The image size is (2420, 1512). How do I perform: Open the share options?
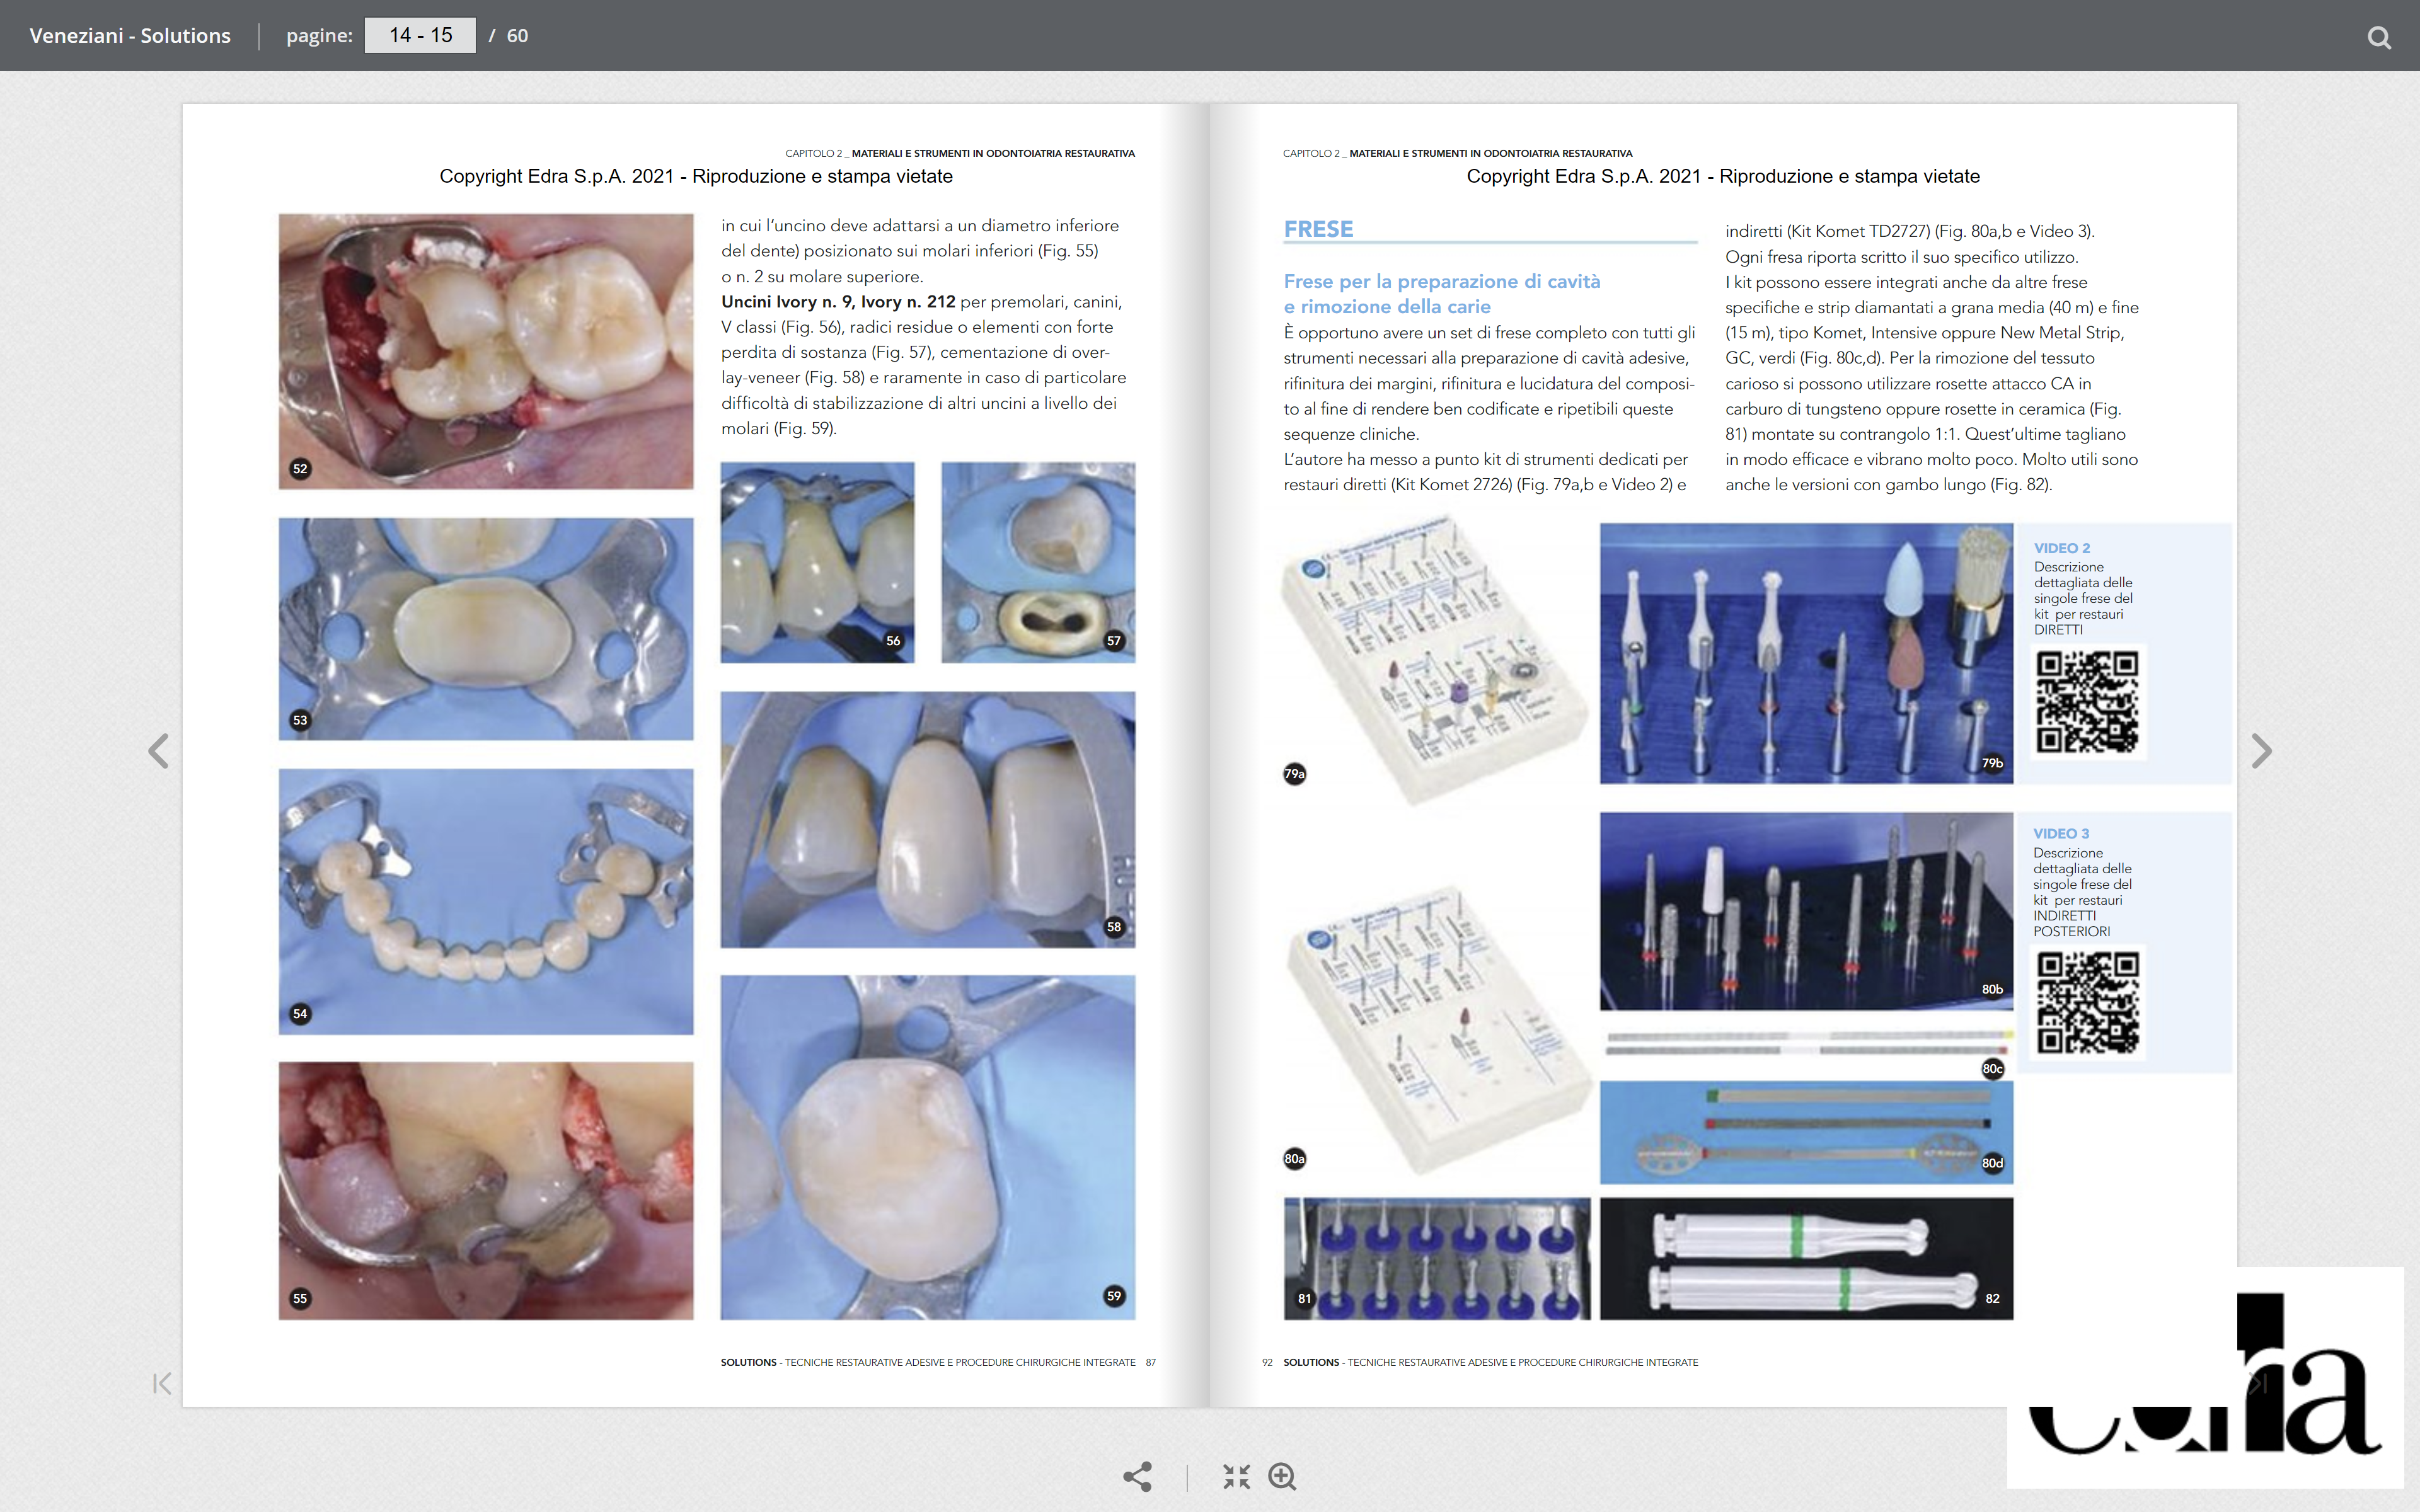1137,1476
